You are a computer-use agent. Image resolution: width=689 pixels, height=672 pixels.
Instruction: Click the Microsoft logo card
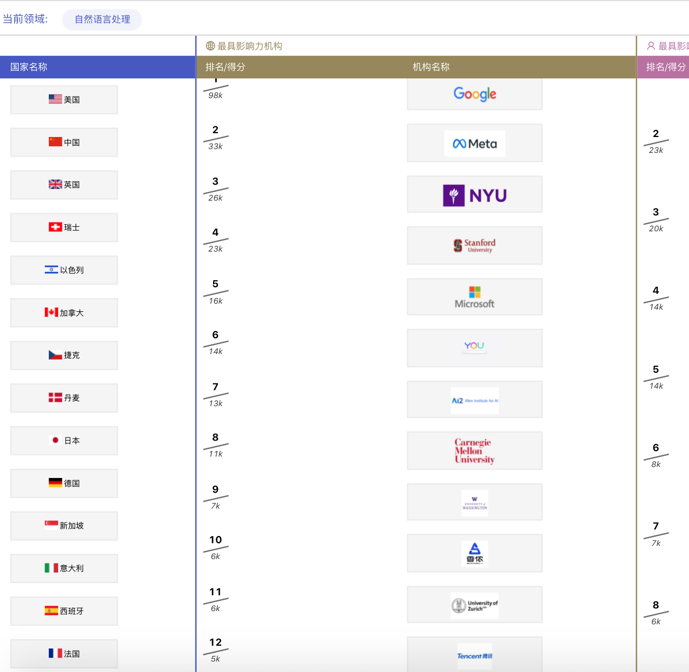474,297
